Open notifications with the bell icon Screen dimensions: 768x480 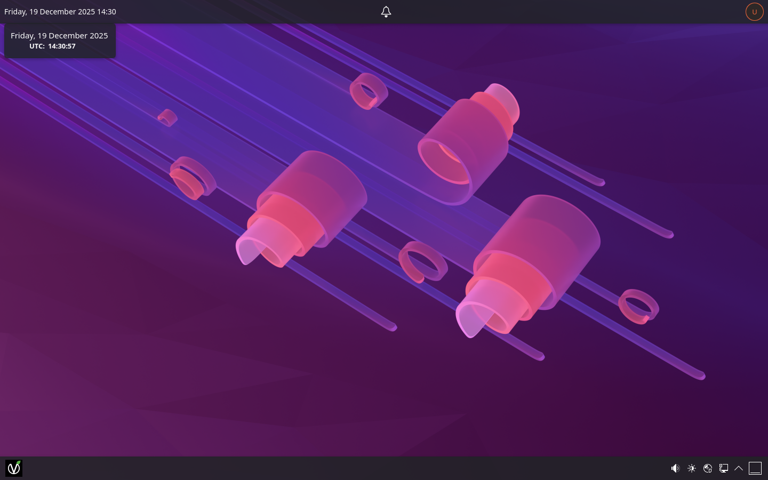[386, 12]
